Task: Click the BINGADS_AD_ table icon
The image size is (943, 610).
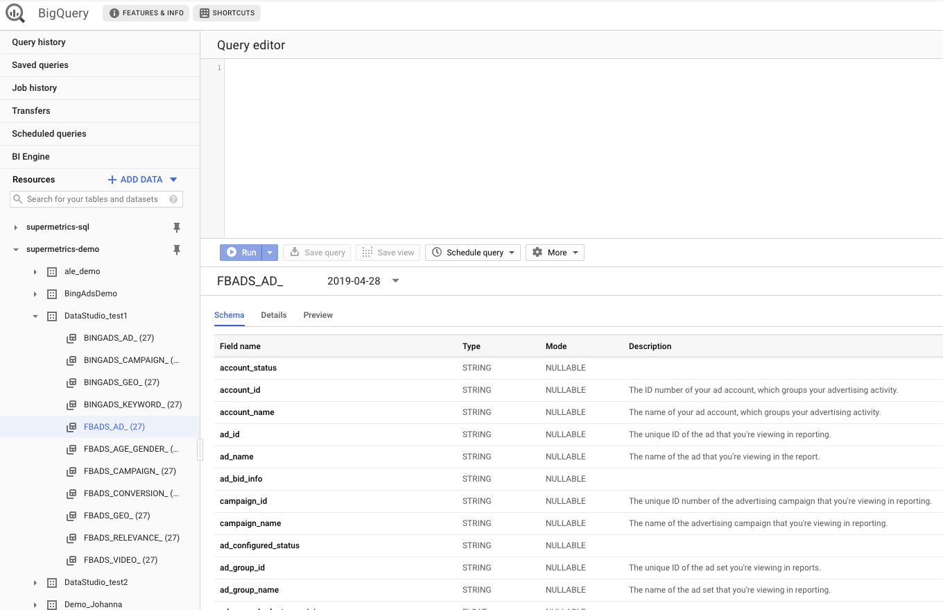Action: pos(71,338)
